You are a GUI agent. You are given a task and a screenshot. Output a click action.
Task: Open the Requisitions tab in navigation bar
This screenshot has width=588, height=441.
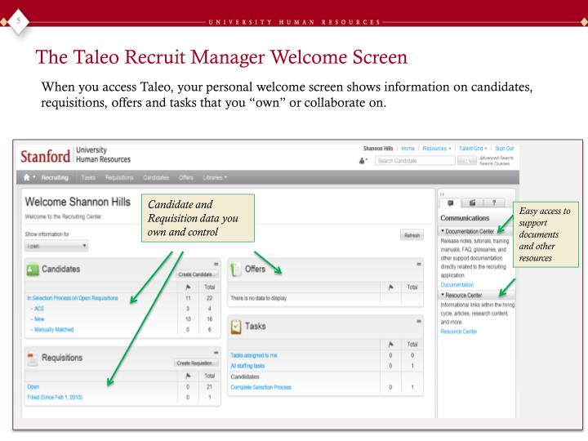click(x=119, y=177)
